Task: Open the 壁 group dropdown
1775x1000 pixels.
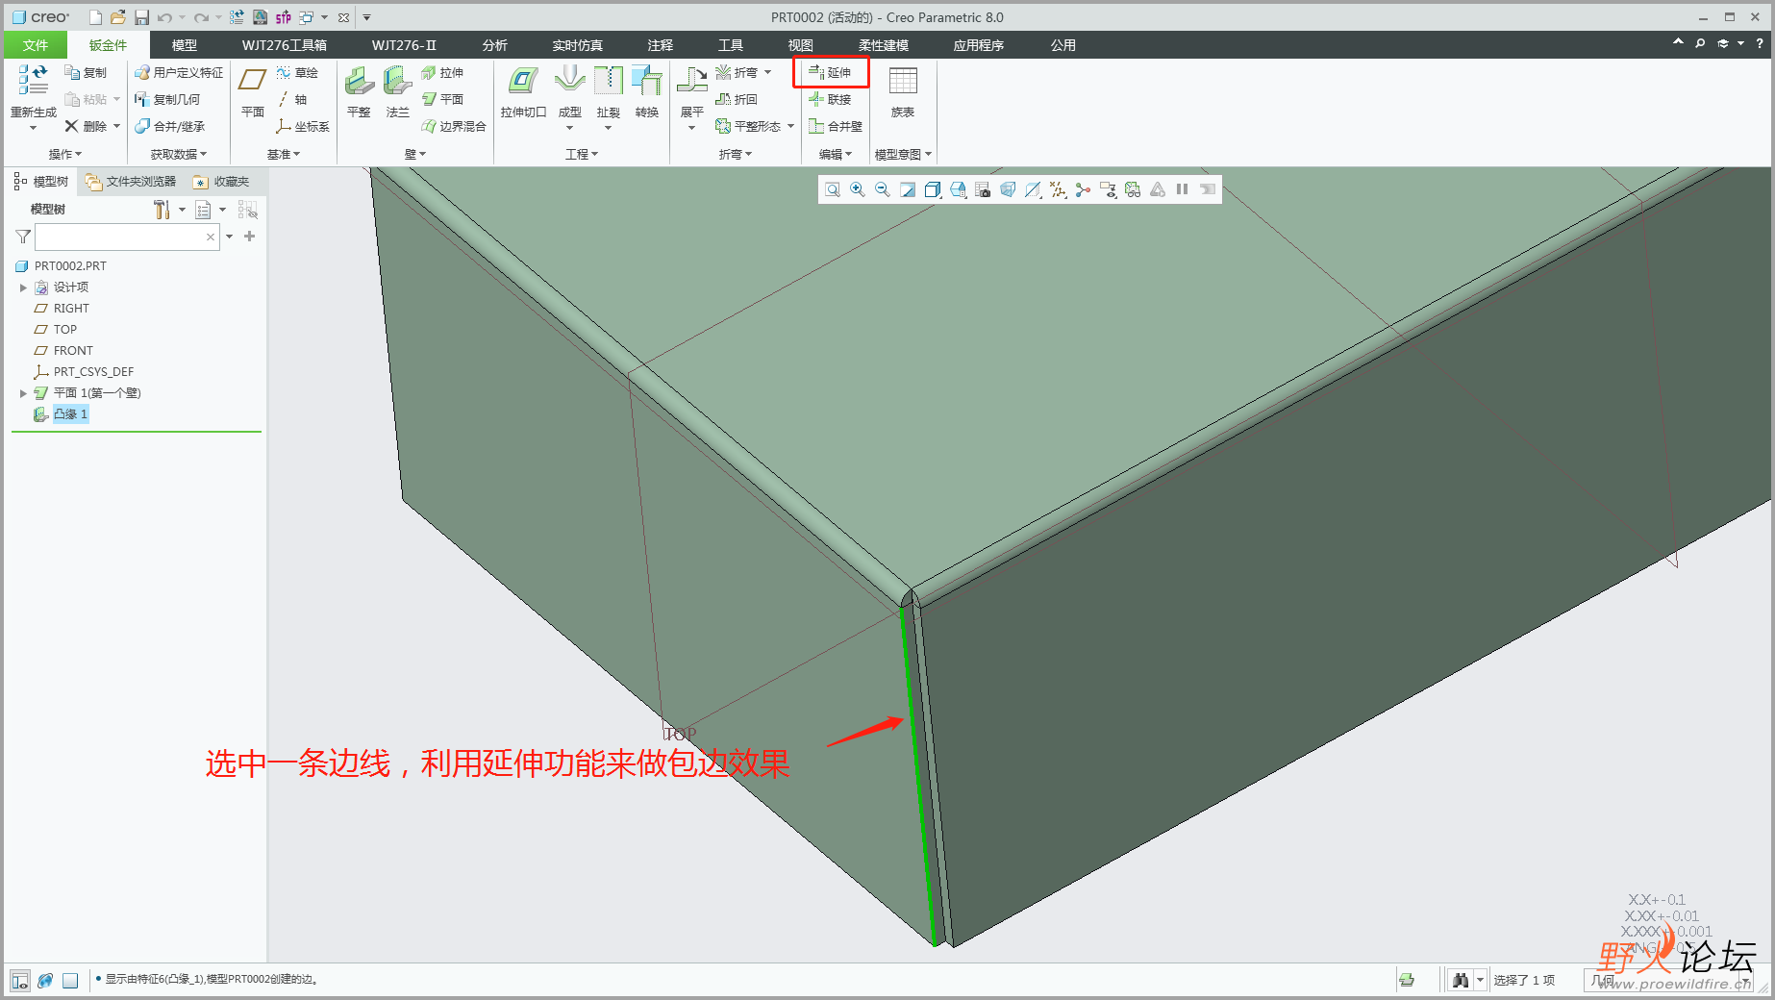Action: click(x=415, y=154)
